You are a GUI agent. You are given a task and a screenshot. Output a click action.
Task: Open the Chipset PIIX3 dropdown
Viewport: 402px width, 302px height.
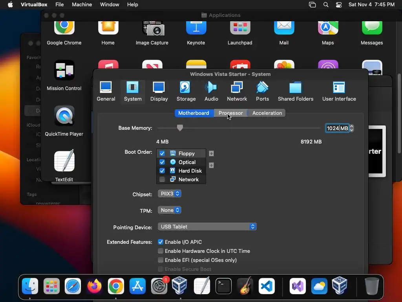click(x=170, y=193)
